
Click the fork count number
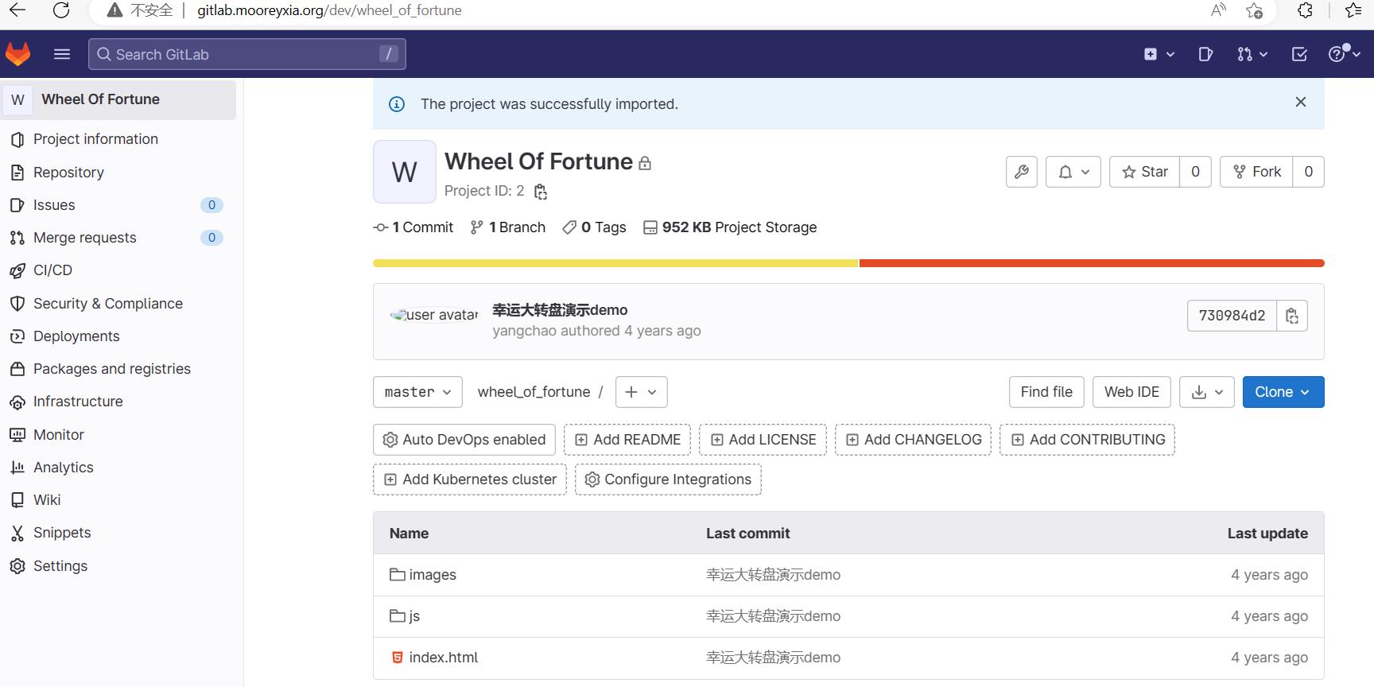(1308, 172)
